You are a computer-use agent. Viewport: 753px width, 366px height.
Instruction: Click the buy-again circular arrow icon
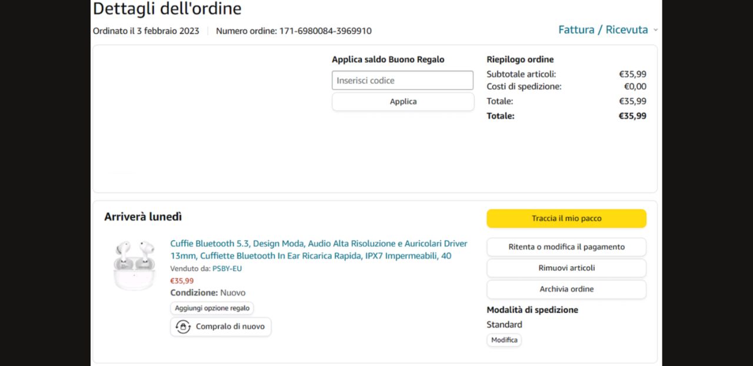(183, 327)
